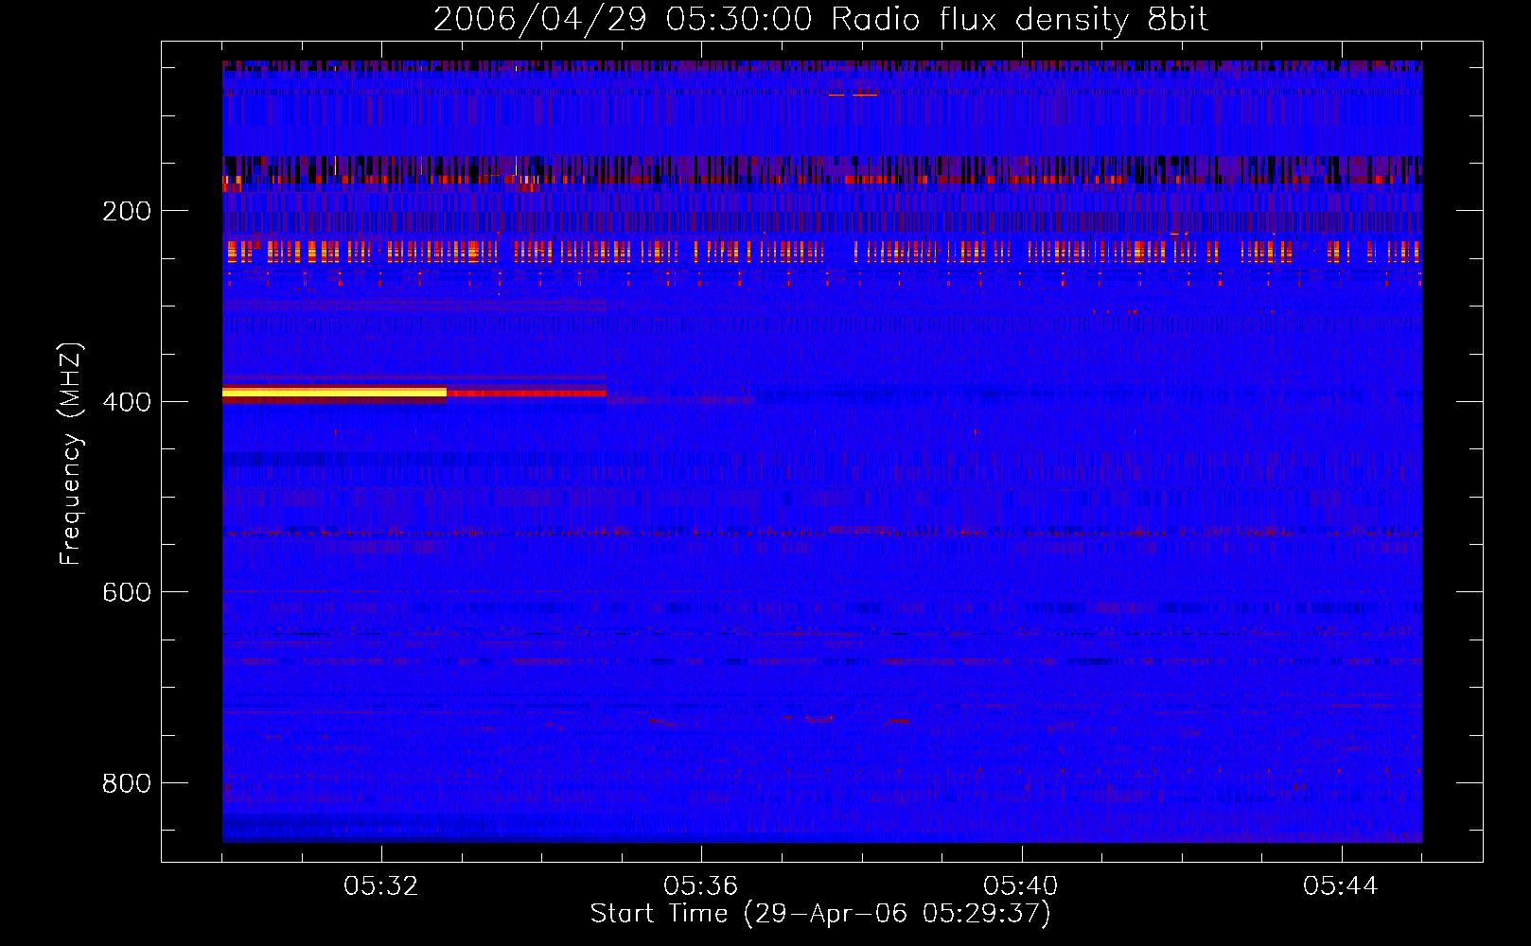This screenshot has height=946, width=1531.
Task: Click the 600 frequency tick label
Action: [127, 592]
